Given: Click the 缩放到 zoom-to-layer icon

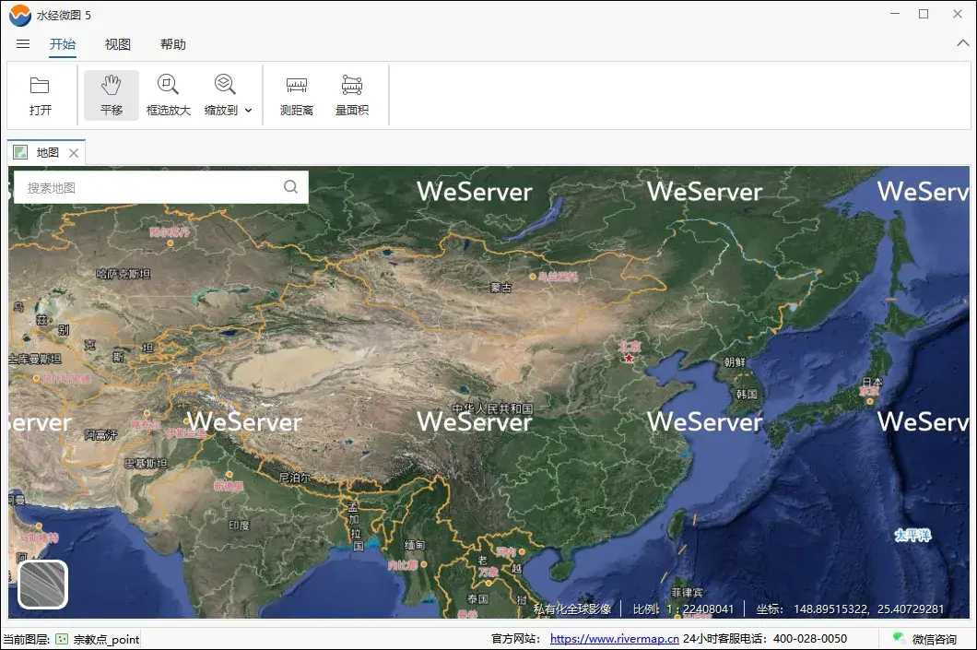Looking at the screenshot, I should click(224, 84).
